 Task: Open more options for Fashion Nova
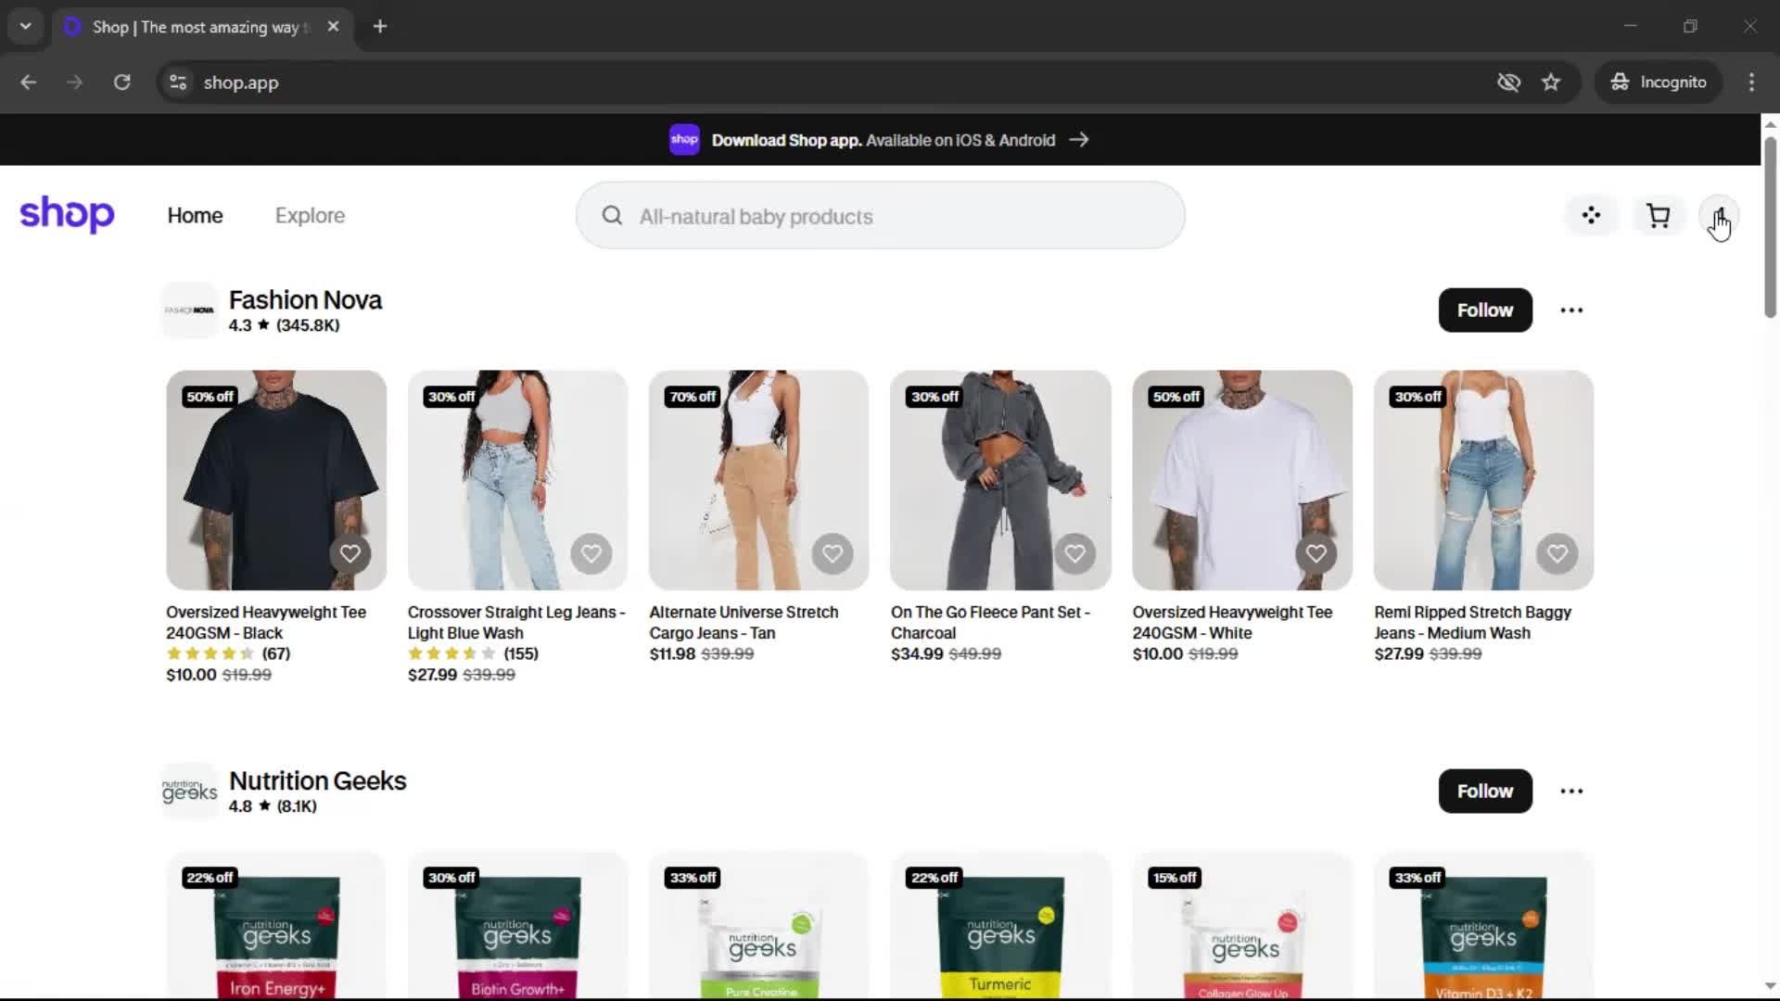1571,310
